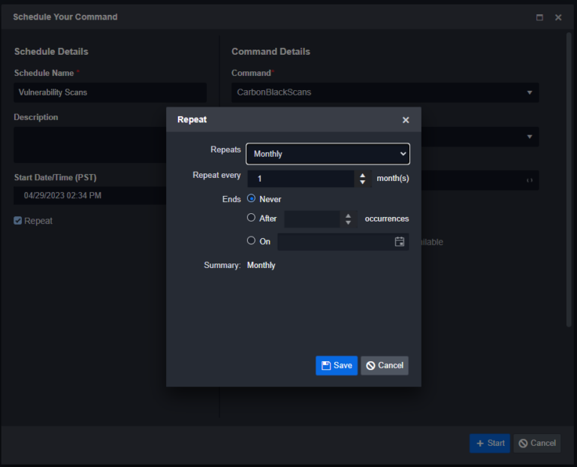Open the end date calendar picker
The width and height of the screenshot is (577, 467).
pos(399,242)
